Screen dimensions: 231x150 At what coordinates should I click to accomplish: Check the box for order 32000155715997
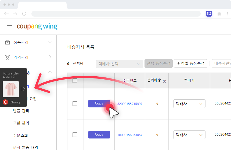75,104
